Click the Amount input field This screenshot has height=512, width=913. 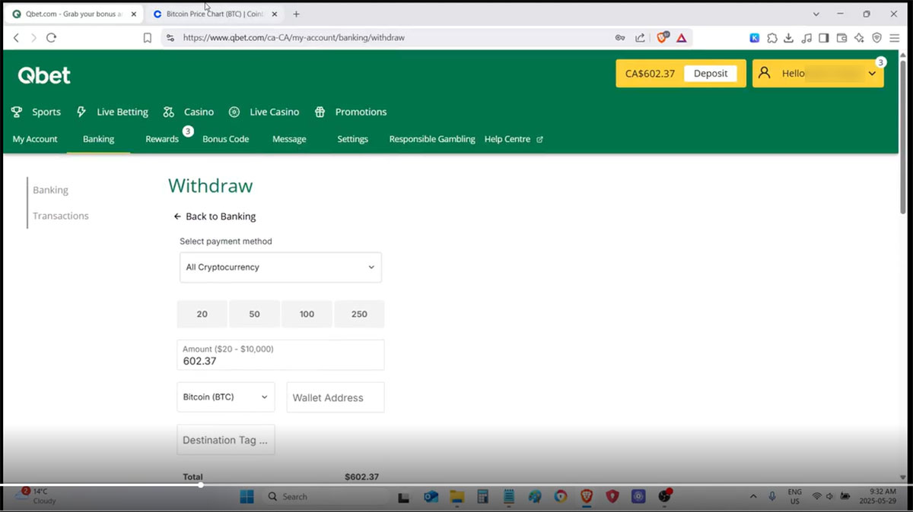281,355
